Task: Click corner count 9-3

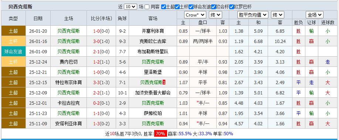Action: tap(122, 41)
